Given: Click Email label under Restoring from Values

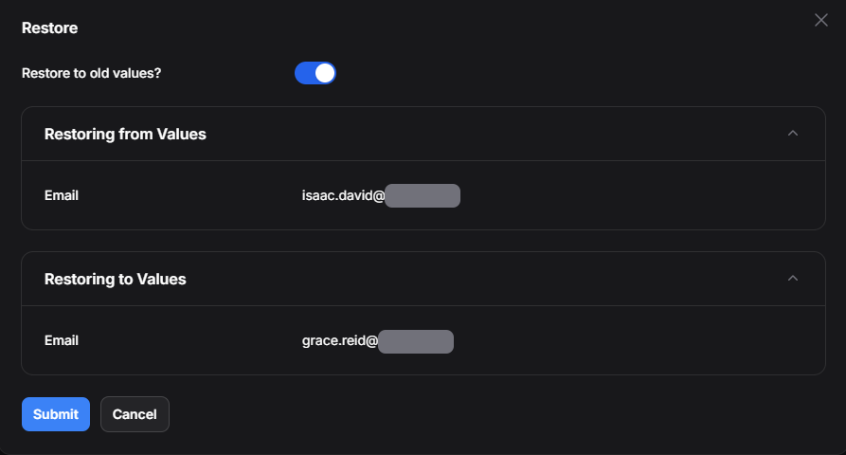Looking at the screenshot, I should point(62,196).
